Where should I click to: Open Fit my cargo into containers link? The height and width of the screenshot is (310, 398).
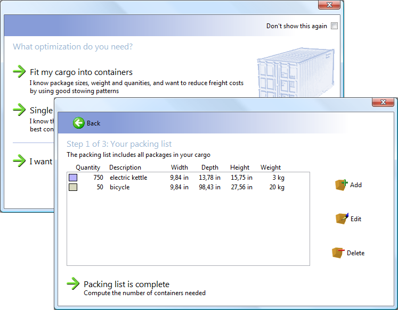(x=81, y=72)
